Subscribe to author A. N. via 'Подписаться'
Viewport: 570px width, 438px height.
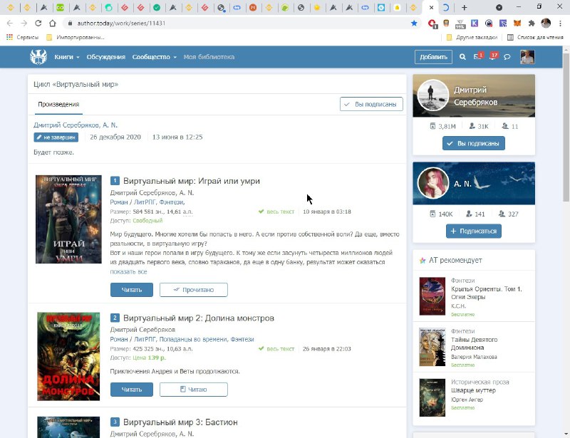(x=473, y=231)
